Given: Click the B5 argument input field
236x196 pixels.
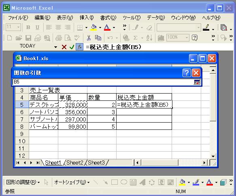Looking at the screenshot, I should coord(103,82).
